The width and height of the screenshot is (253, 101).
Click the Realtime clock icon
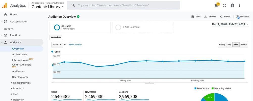(6, 35)
